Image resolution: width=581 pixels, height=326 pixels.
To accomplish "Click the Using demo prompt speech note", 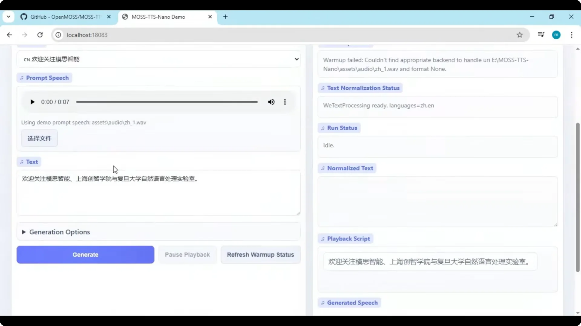I will pos(84,123).
